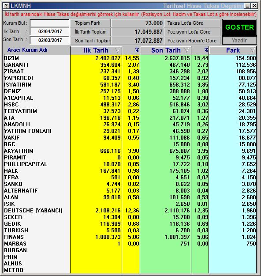Screen dimensions: 261x276
Task: Click Toplam Fark value 23.000
Action: click(x=154, y=23)
